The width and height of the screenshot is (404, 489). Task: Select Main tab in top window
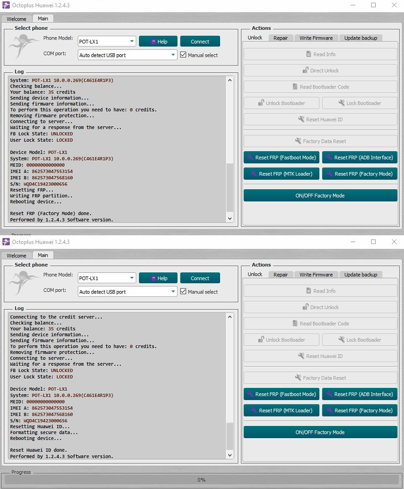pyautogui.click(x=43, y=19)
